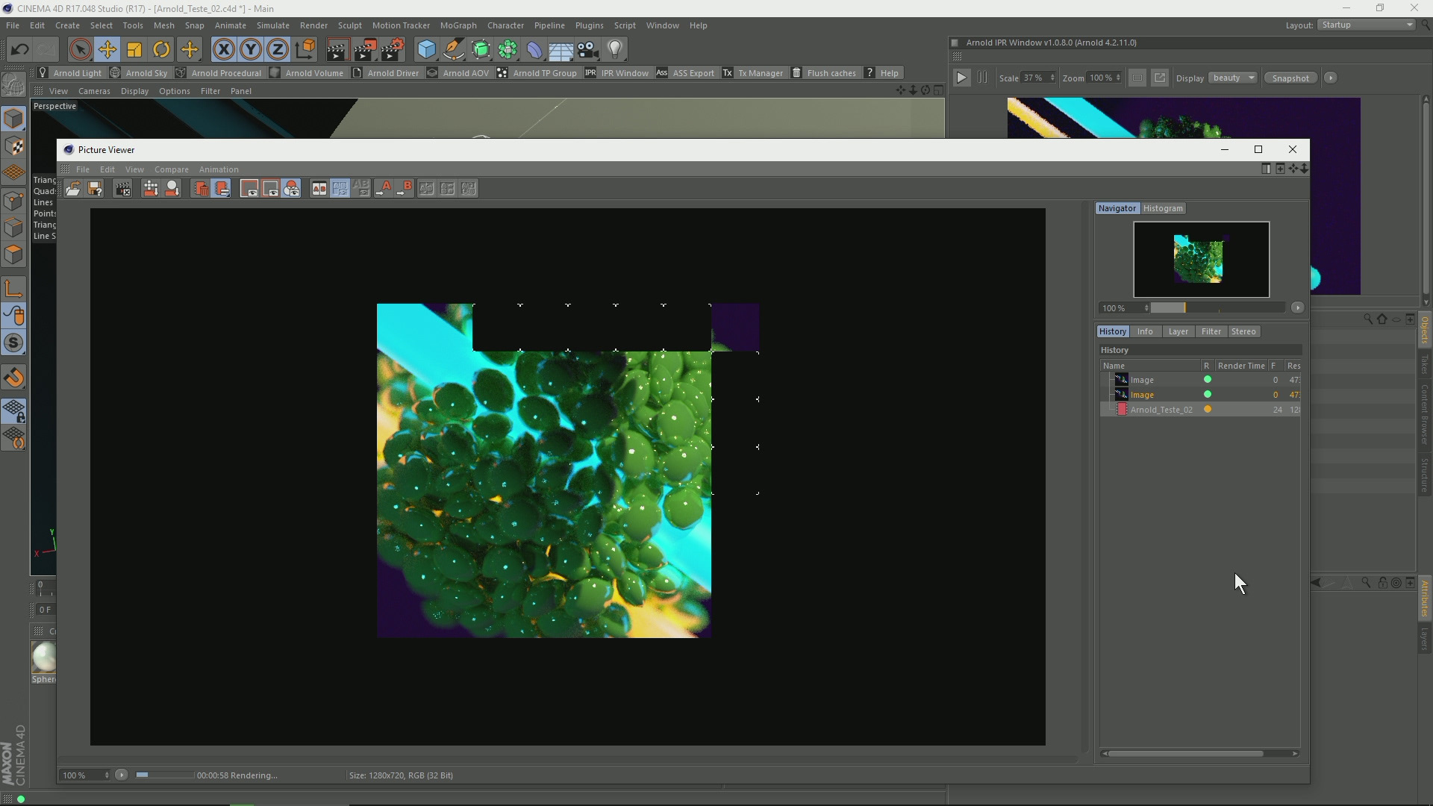Click Set as A icon
1433x806 pixels.
(384, 189)
